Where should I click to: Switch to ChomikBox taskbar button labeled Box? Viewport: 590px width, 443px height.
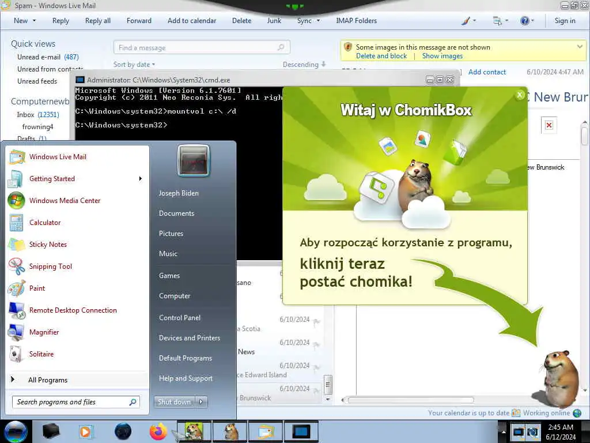(x=194, y=431)
